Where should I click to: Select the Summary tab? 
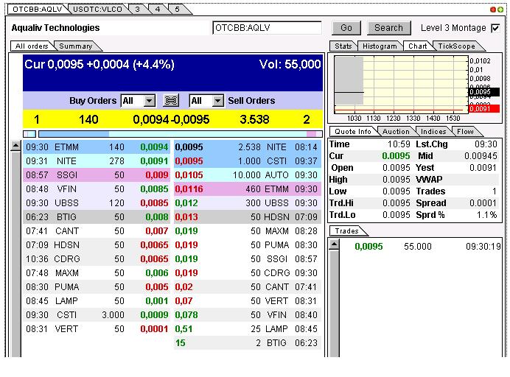tap(76, 46)
